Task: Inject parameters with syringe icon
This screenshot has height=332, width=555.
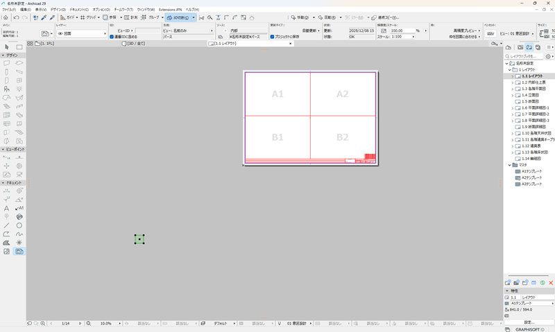Action: click(53, 17)
